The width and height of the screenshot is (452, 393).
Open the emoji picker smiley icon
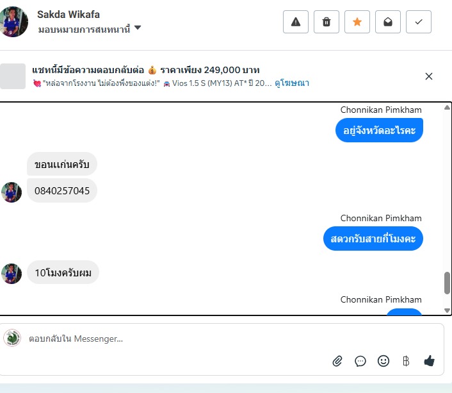pos(383,361)
